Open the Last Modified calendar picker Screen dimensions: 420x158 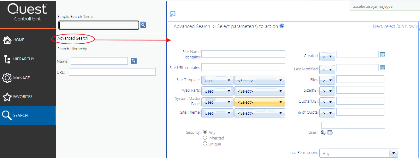(383, 68)
